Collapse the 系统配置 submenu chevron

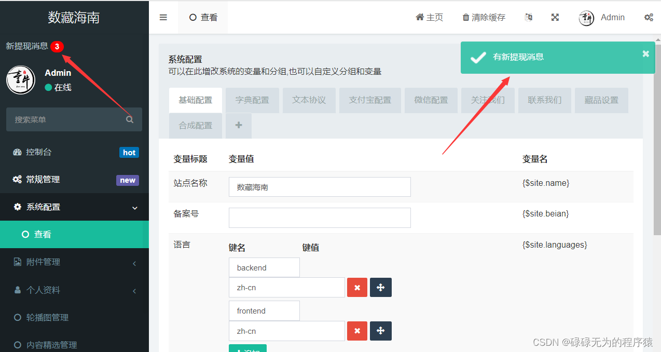coord(134,207)
